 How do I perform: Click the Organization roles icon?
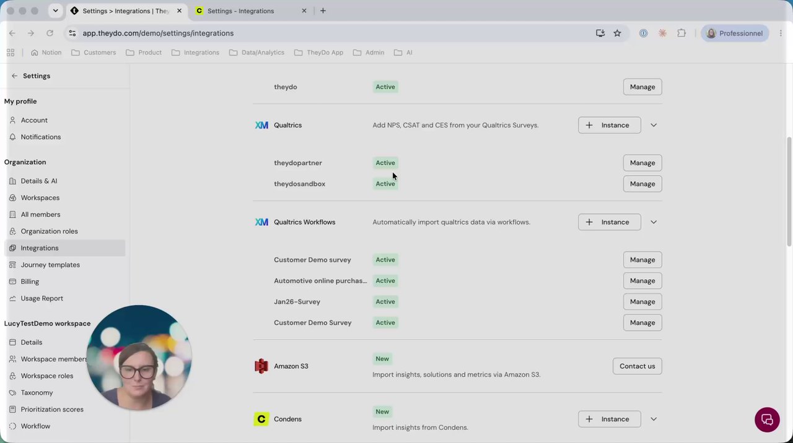12,231
